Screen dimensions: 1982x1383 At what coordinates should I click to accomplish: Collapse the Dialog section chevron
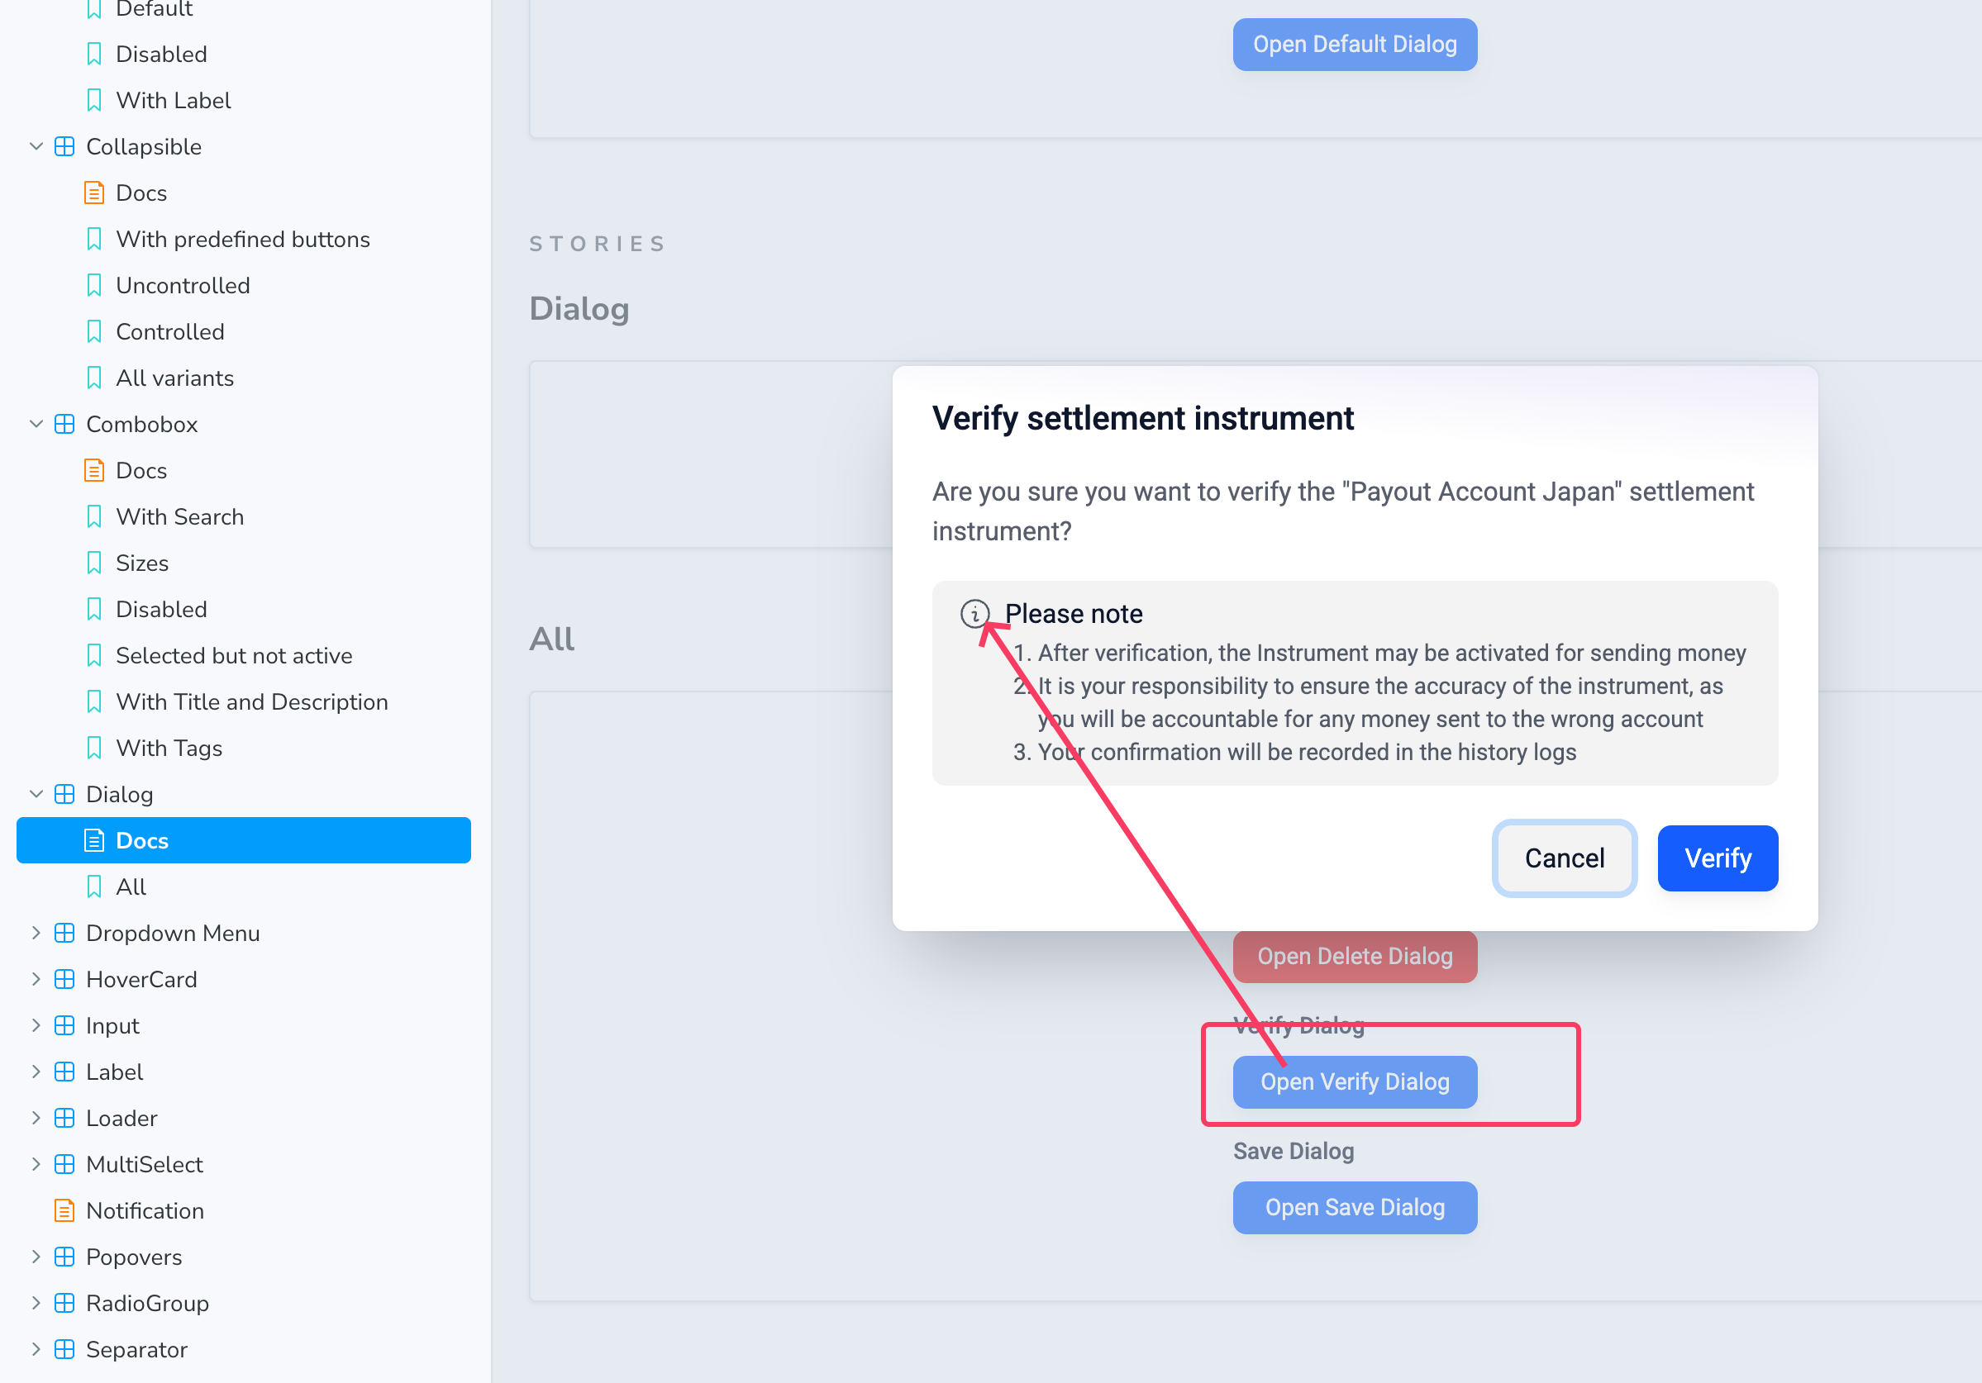pyautogui.click(x=36, y=795)
